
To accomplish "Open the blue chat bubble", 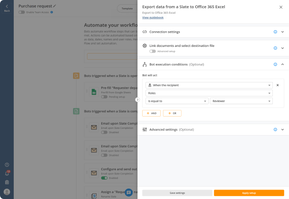I will [129, 192].
